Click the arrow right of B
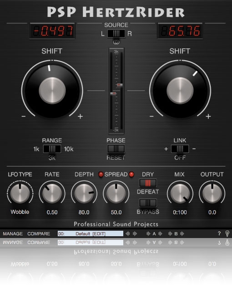Image resolution: width=232 pixels, height=285 pixels. [182, 233]
